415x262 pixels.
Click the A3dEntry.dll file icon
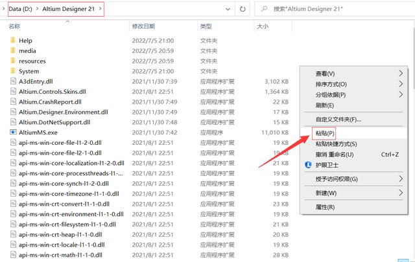click(13, 82)
